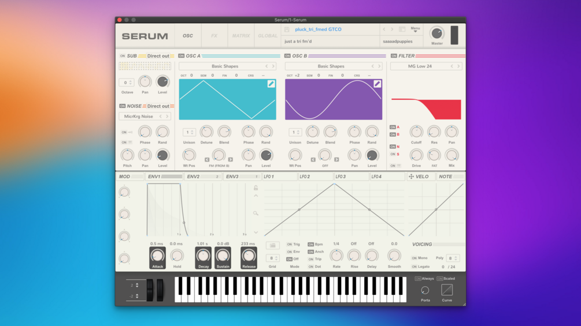Screen dimensions: 581x326
Task: Select next noise sample arrow
Action: coord(168,117)
